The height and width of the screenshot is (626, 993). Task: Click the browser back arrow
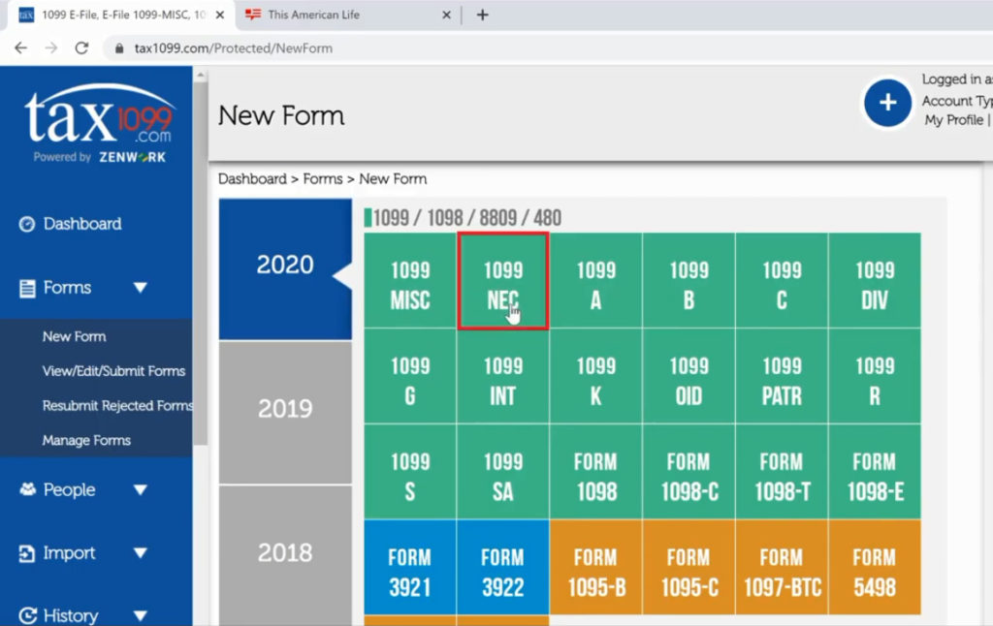[21, 46]
